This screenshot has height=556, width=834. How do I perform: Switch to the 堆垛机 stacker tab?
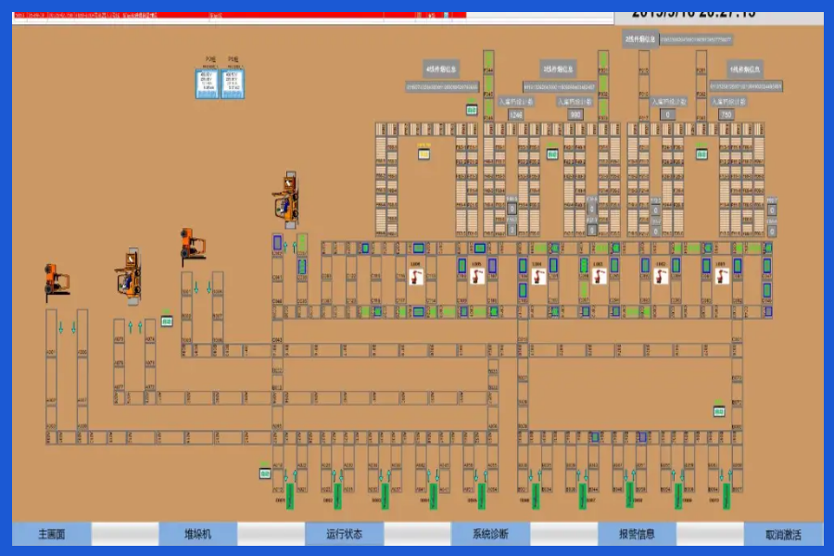click(197, 535)
